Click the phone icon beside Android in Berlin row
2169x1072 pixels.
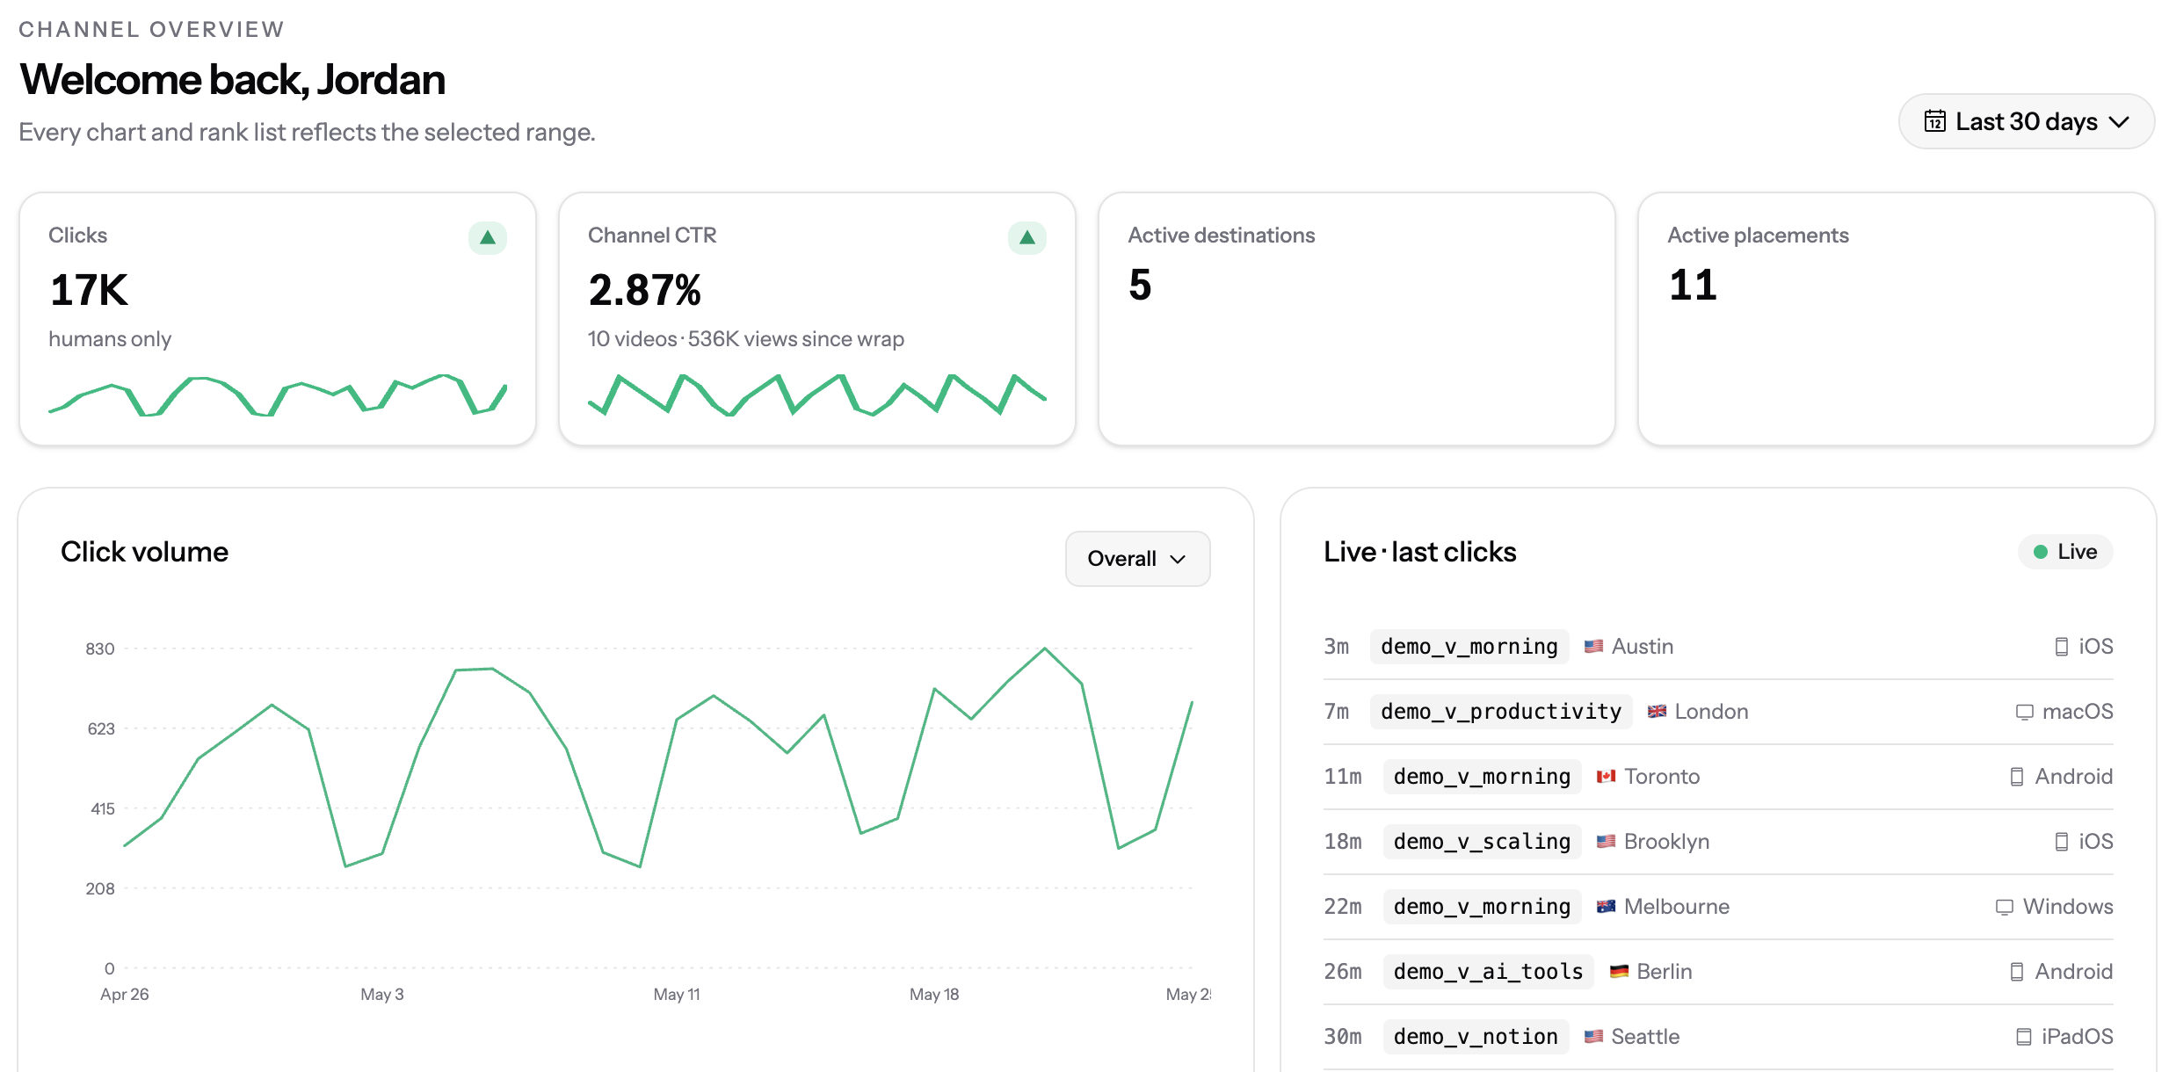click(x=2017, y=972)
